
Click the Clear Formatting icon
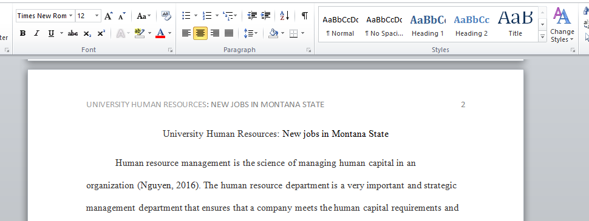[166, 16]
